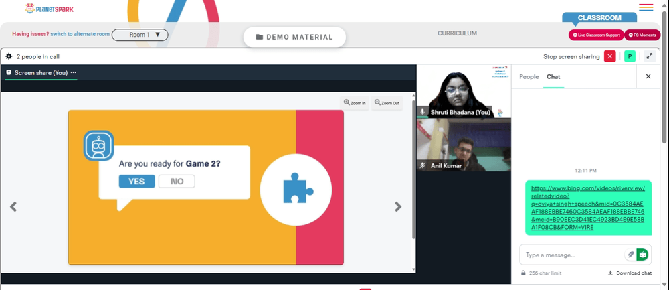Screen dimensions: 669x290
Task: Click the Zoom Out magnifier button
Action: [387, 103]
